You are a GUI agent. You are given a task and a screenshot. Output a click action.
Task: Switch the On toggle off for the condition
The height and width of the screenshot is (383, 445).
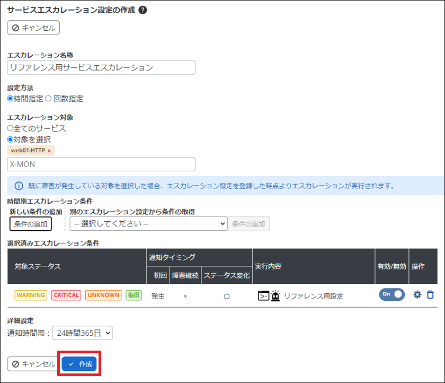(391, 294)
